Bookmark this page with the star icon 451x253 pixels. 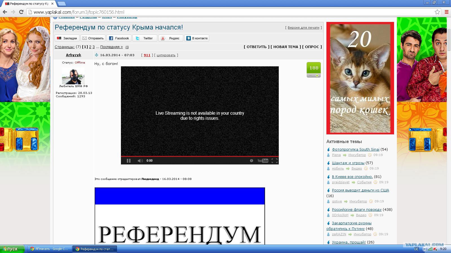(437, 12)
